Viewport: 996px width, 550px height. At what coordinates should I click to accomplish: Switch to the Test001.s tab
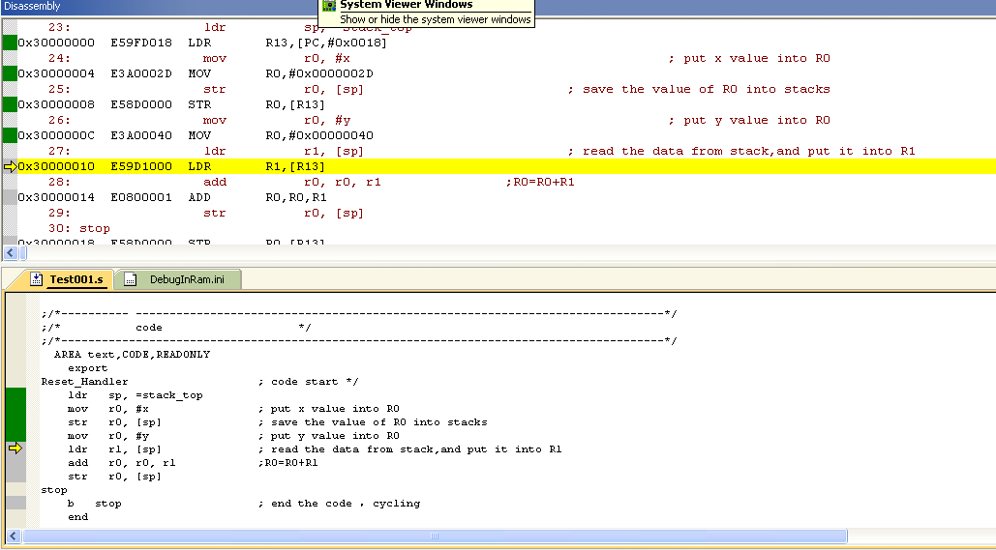[75, 279]
